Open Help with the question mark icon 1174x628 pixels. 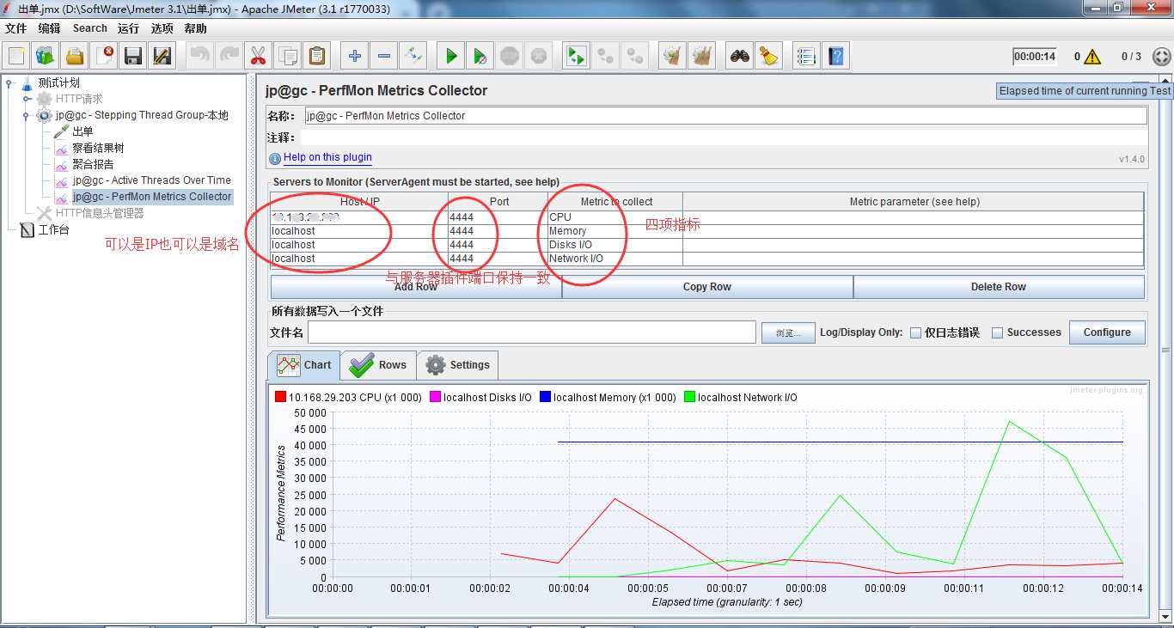point(835,57)
